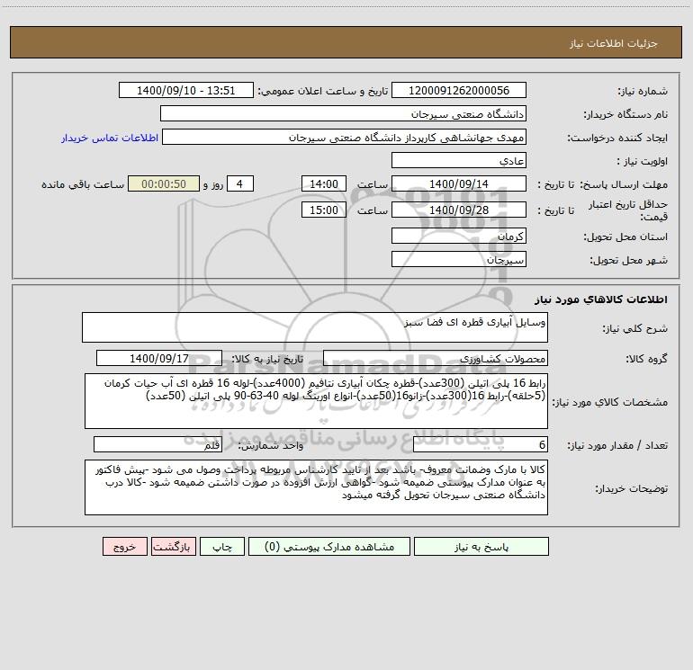Click the header جزئیات اطلاعات نیاز
The image size is (693, 670).
(x=614, y=43)
